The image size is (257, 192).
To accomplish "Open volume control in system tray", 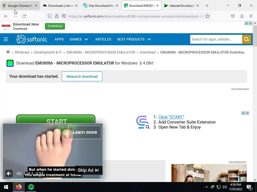I will [x=225, y=187].
